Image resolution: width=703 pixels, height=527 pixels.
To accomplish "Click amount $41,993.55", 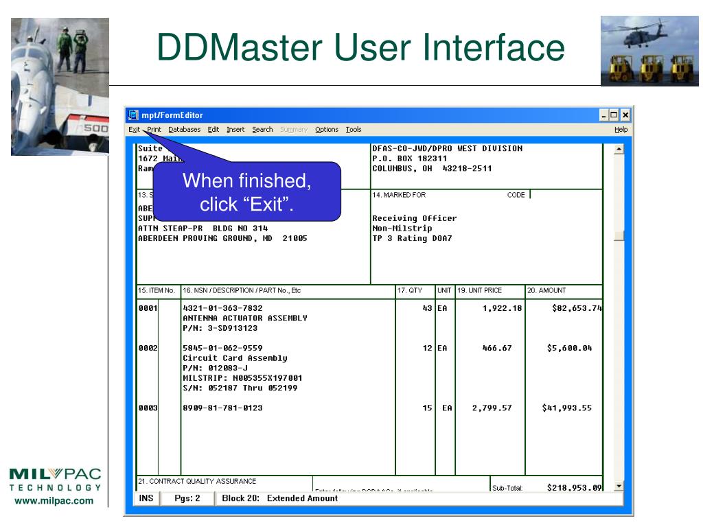I will coord(566,408).
